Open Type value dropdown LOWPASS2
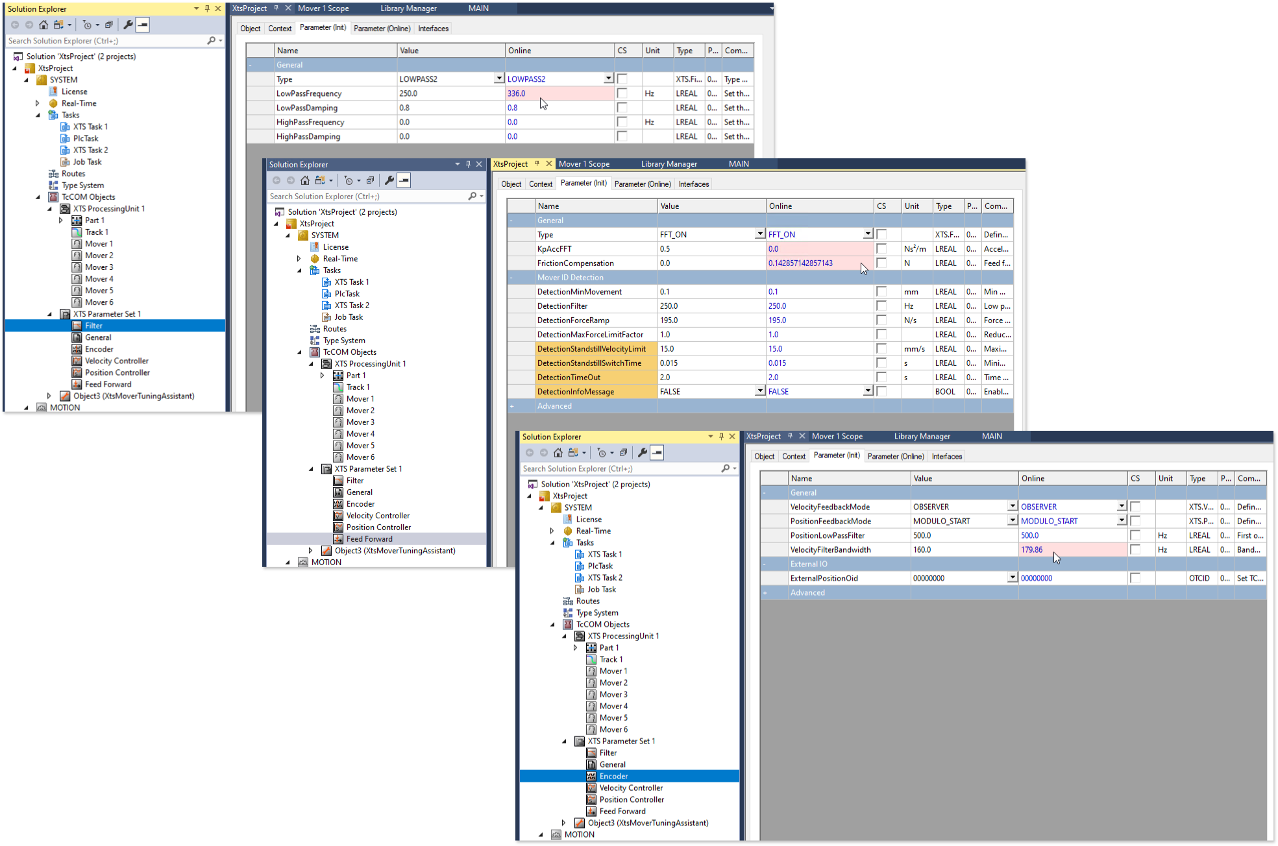Image resolution: width=1278 pixels, height=846 pixels. pos(498,79)
